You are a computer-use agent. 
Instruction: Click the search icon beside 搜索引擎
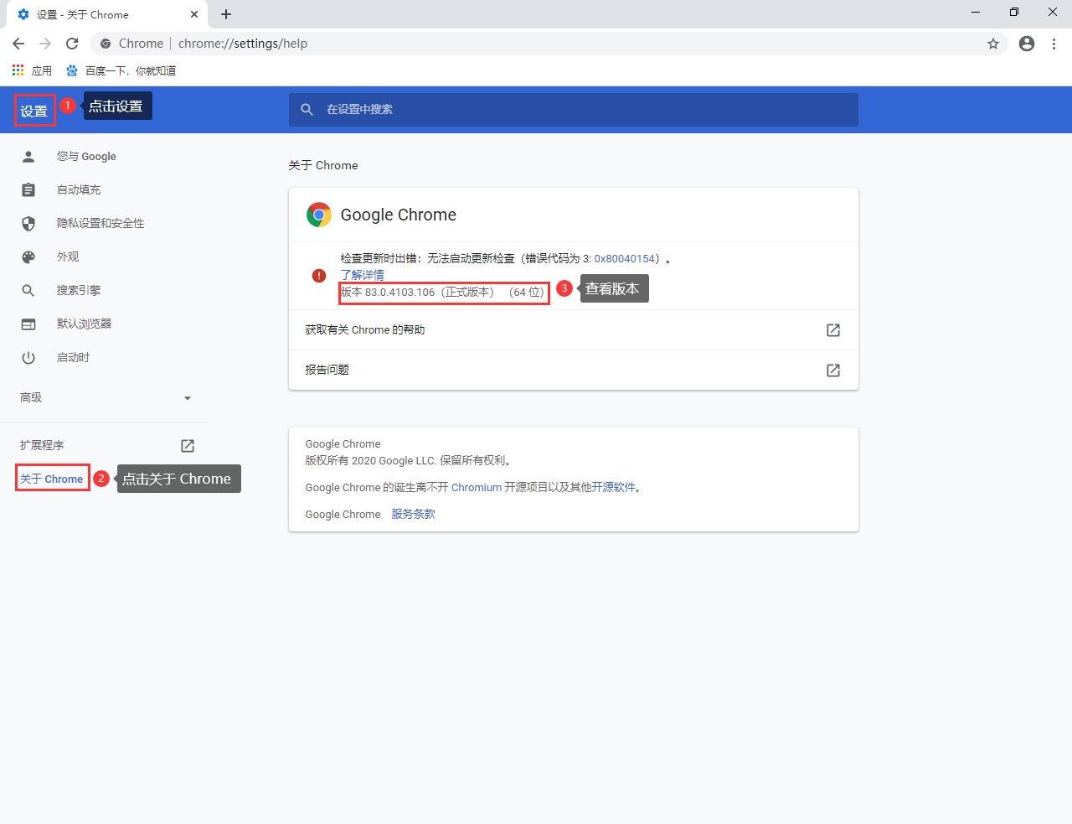(28, 291)
